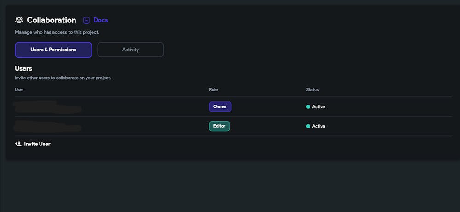460x212 pixels.
Task: Open the Docs link
Action: (101, 20)
